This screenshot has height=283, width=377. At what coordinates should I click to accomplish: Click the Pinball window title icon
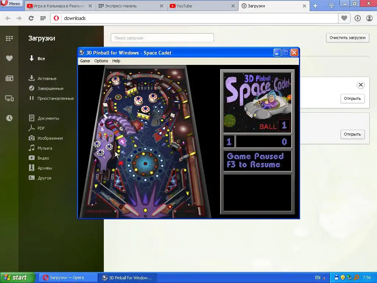pyautogui.click(x=82, y=53)
